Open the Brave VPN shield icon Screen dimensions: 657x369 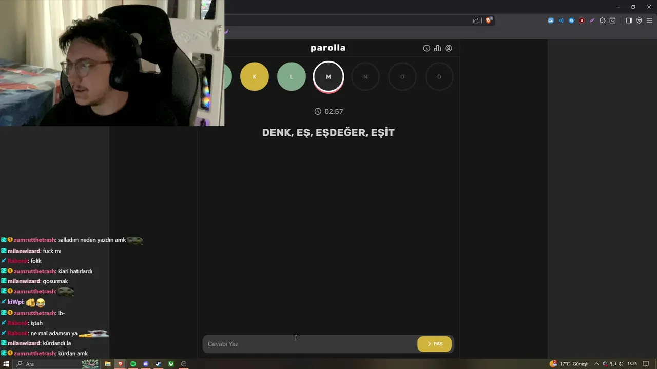click(x=639, y=20)
